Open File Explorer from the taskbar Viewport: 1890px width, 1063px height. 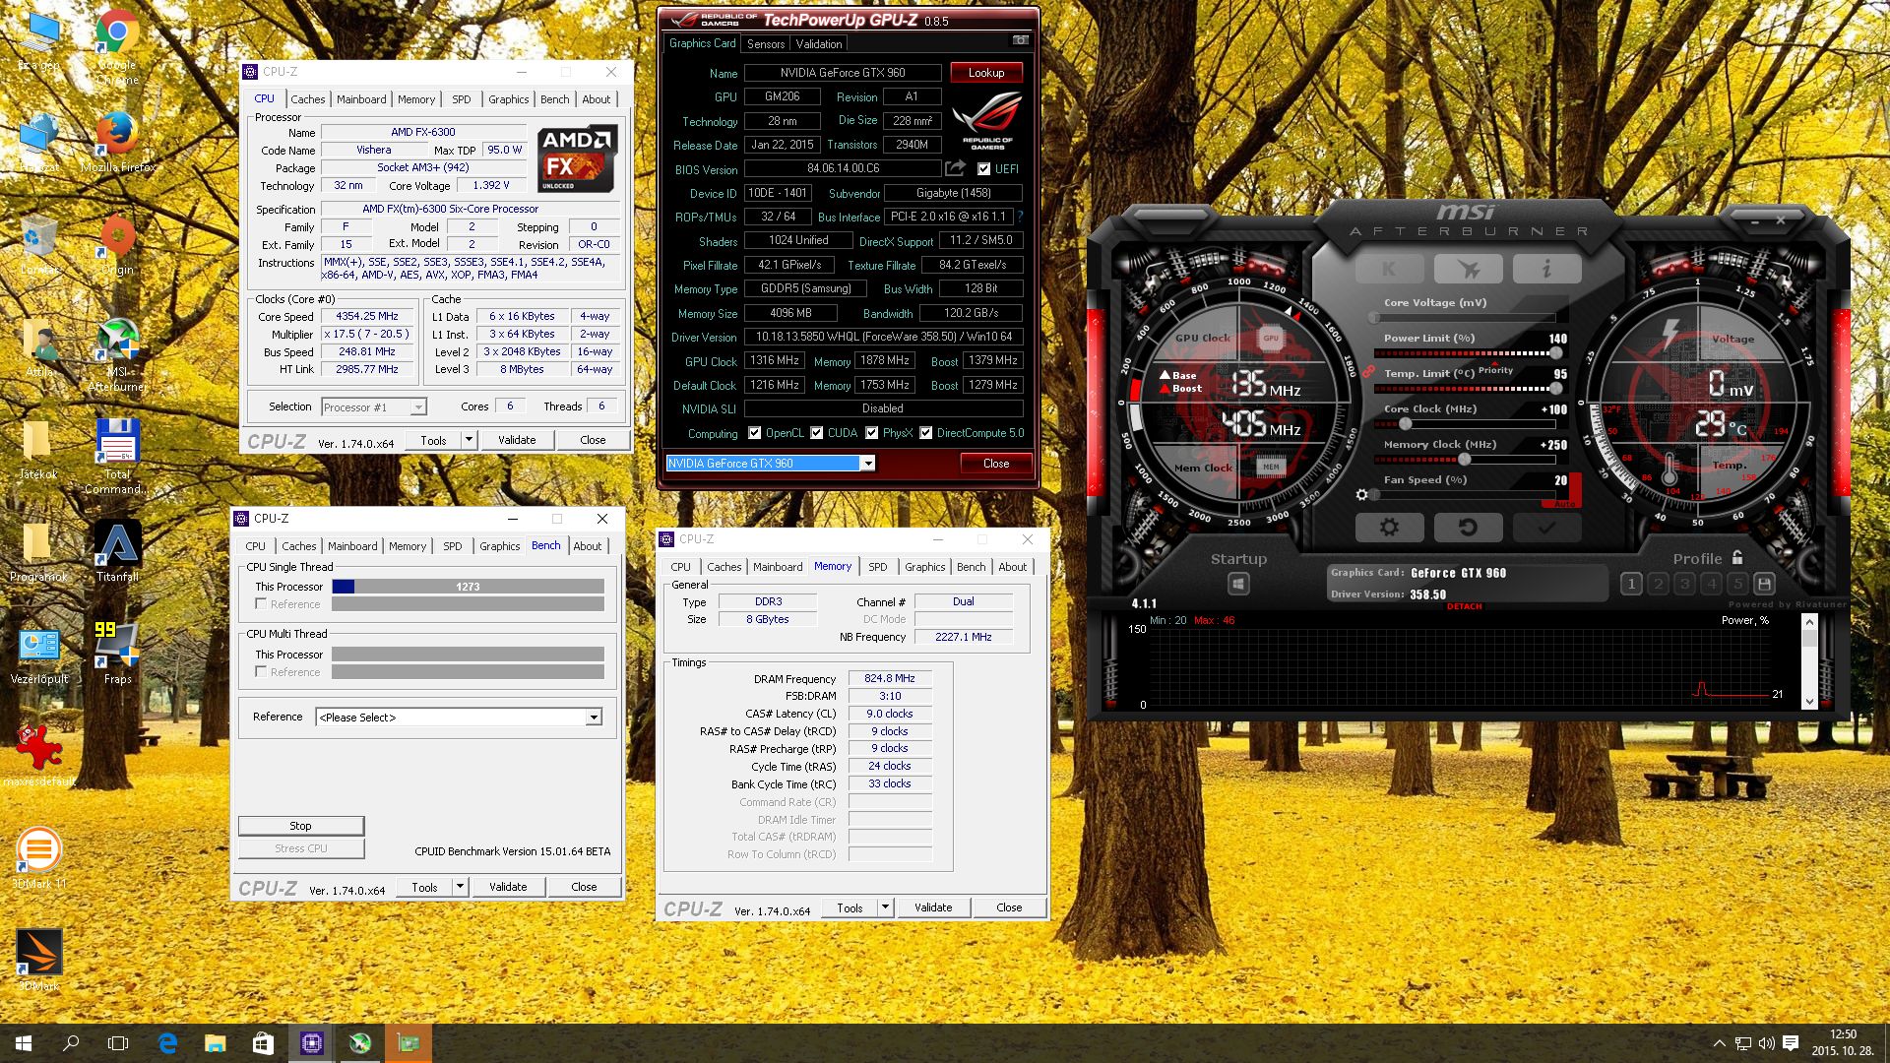[215, 1043]
